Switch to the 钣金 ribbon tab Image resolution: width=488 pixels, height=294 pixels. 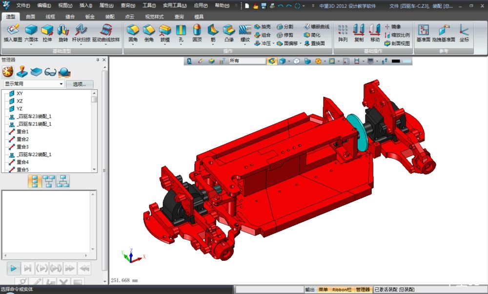click(90, 17)
